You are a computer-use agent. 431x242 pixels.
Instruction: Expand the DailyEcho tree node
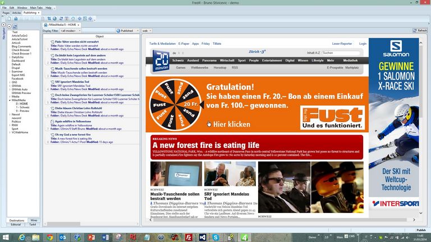tap(10, 57)
